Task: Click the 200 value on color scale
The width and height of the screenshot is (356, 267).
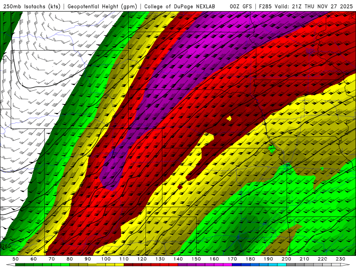Action: (x=286, y=259)
